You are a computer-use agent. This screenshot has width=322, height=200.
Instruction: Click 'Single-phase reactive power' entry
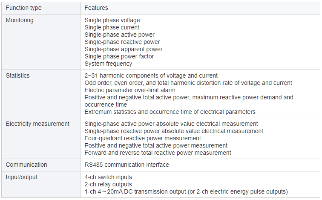tap(122, 42)
